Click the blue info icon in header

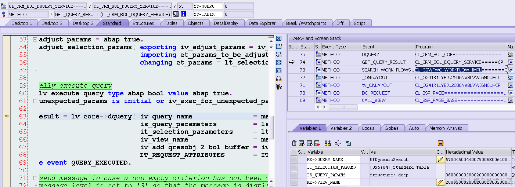[x=183, y=14]
